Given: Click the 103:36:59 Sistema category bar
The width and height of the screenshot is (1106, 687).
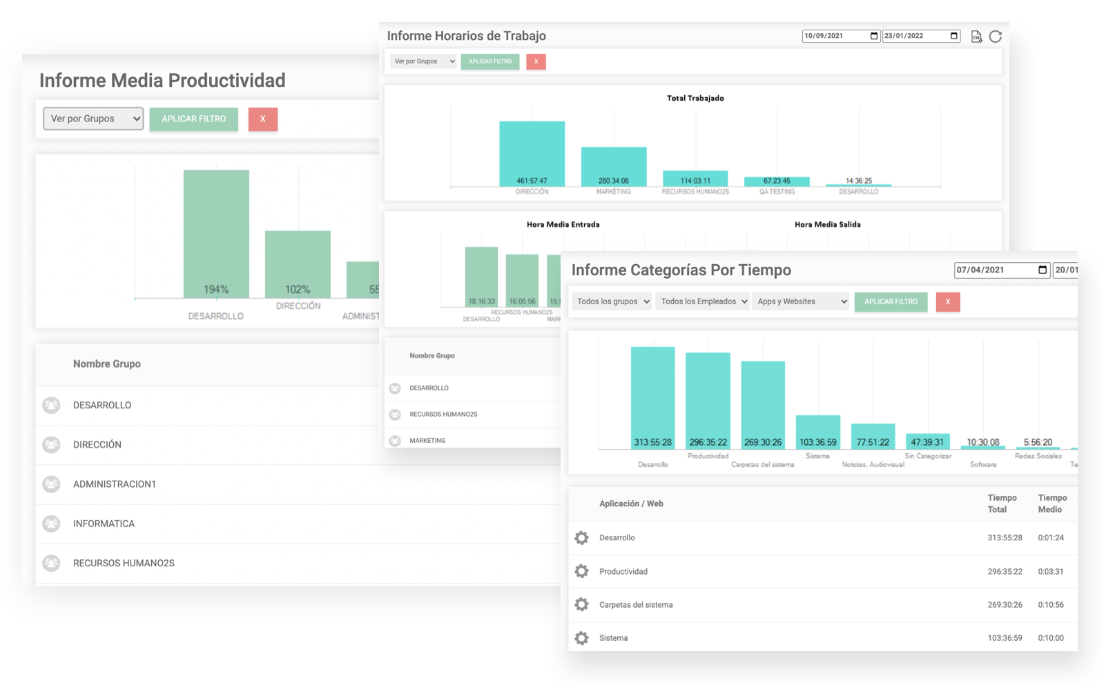Looking at the screenshot, I should (x=818, y=432).
